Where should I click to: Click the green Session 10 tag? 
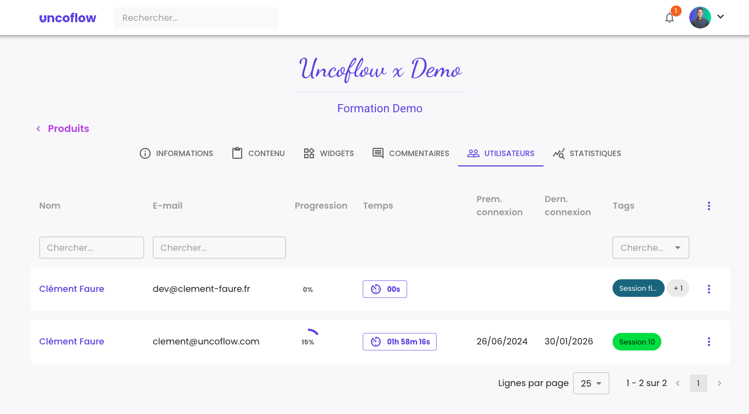point(637,342)
